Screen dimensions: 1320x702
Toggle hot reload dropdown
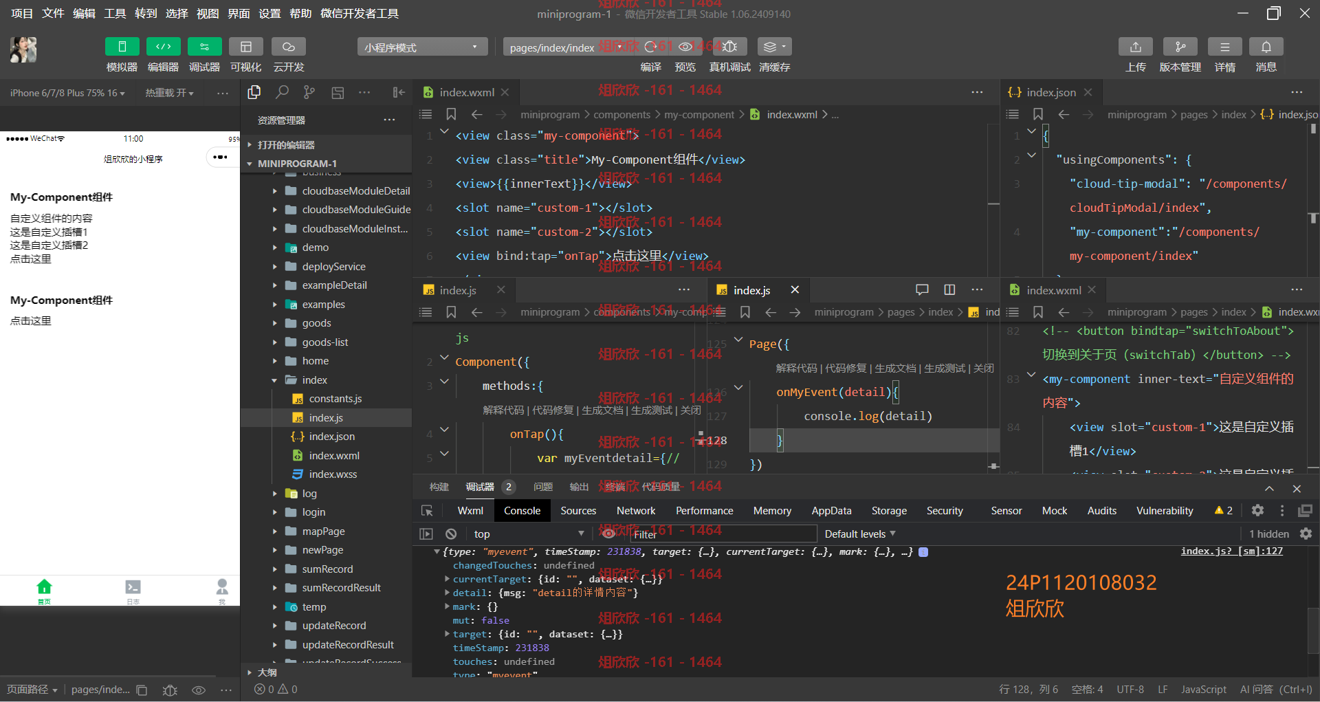169,93
